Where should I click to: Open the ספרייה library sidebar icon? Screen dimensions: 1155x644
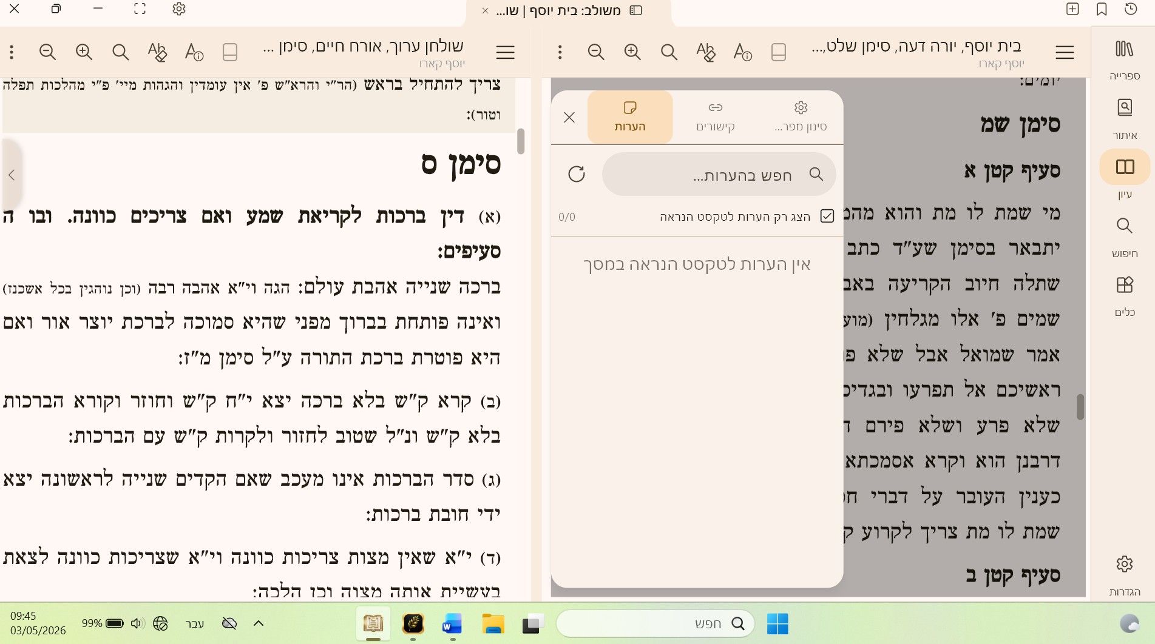coord(1124,58)
